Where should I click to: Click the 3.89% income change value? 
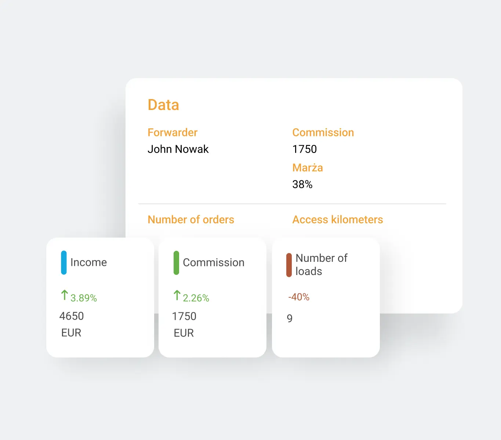(84, 298)
